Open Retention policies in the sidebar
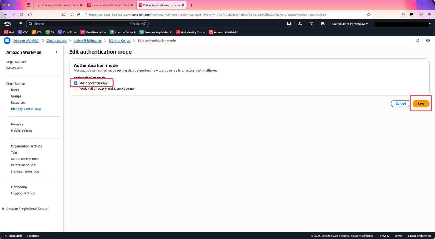 tap(24, 165)
